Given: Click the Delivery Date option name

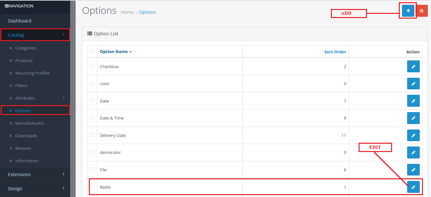Looking at the screenshot, I should pos(113,135).
